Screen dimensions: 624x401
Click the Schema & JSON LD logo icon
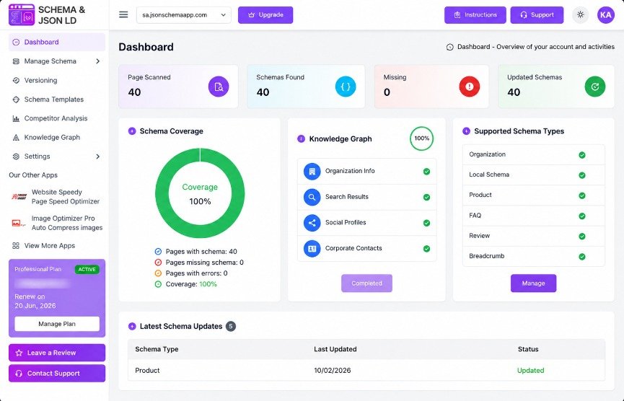(22, 15)
